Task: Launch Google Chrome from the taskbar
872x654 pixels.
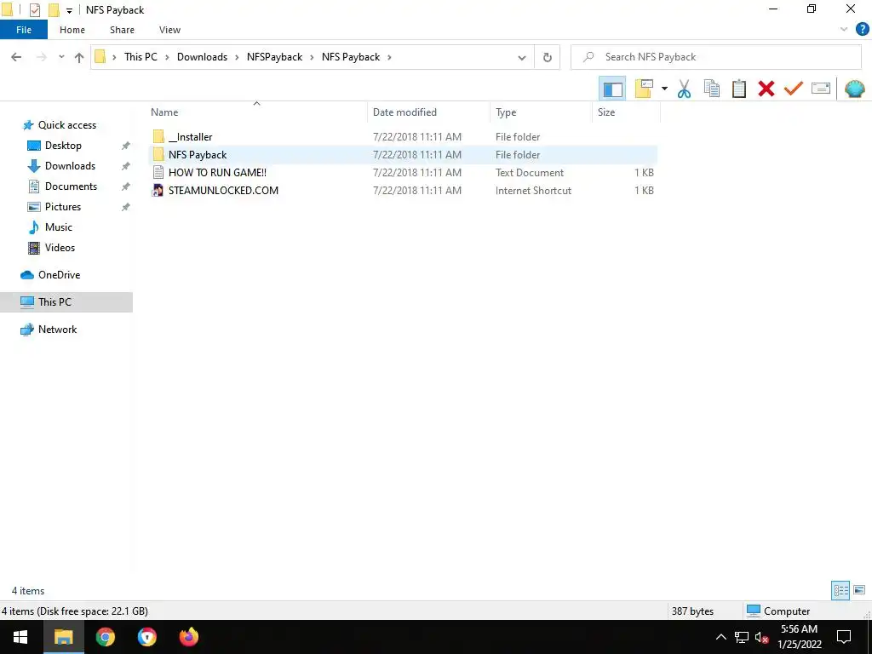Action: (105, 637)
